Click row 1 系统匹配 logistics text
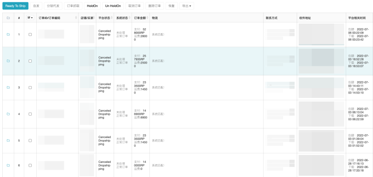The image size is (373, 177). pos(158,34)
